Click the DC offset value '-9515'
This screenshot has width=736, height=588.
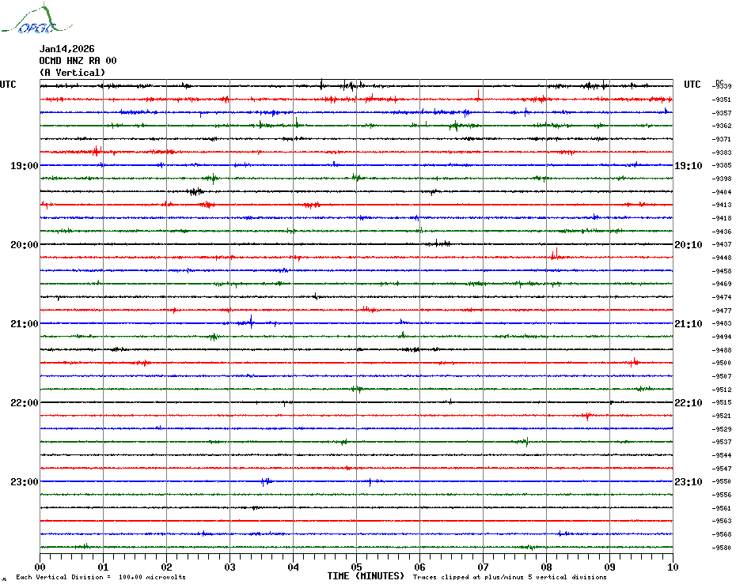722,402
